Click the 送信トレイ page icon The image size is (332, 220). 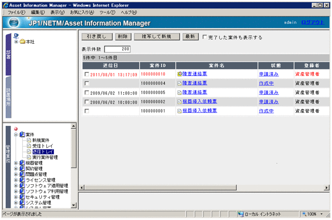click(29, 152)
